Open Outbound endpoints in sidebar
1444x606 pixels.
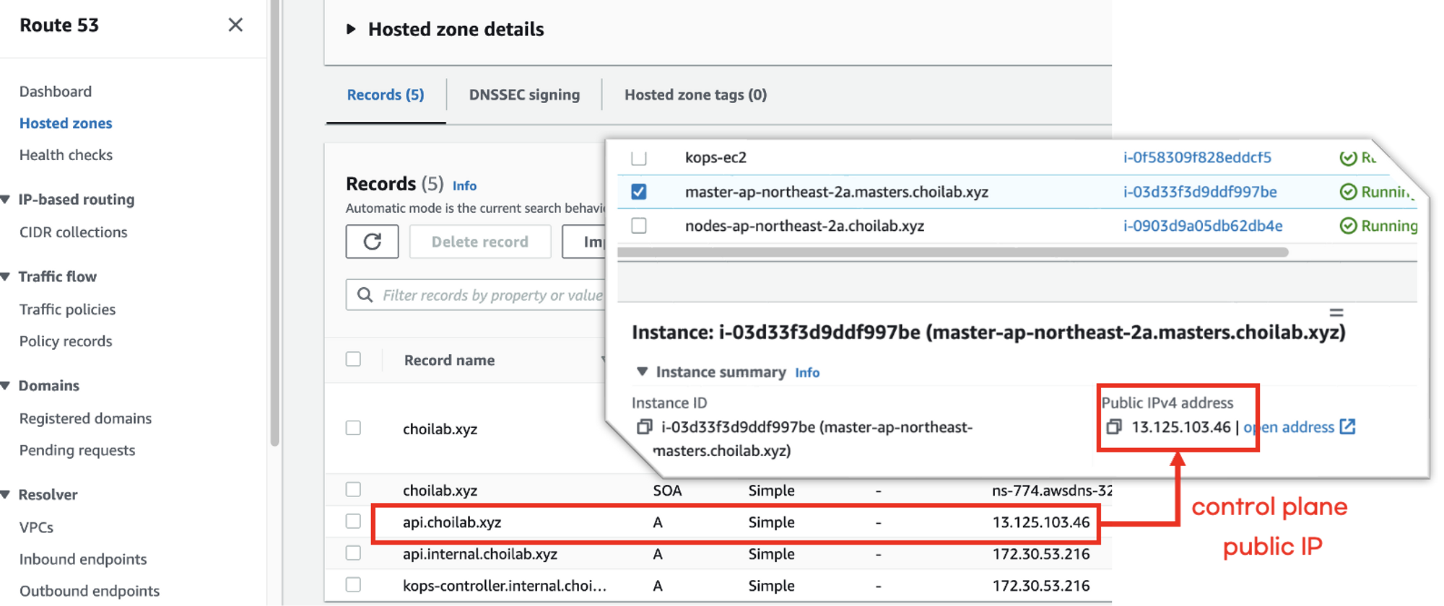90,591
